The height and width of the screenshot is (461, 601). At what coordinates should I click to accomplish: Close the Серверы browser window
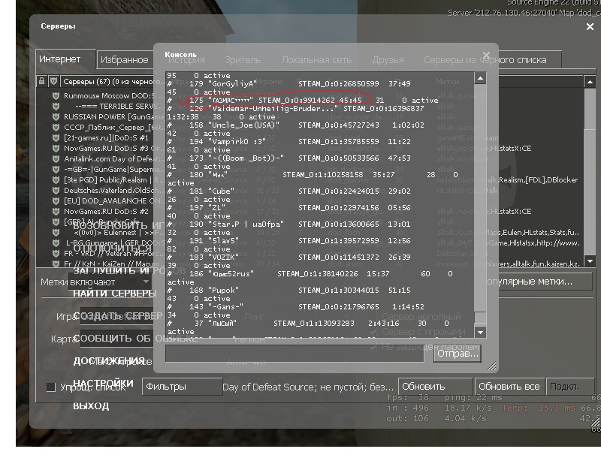pos(589,27)
